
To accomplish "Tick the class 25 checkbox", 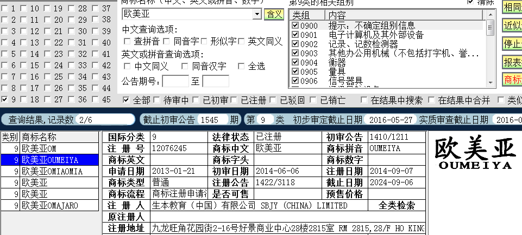I will pos(47,77).
